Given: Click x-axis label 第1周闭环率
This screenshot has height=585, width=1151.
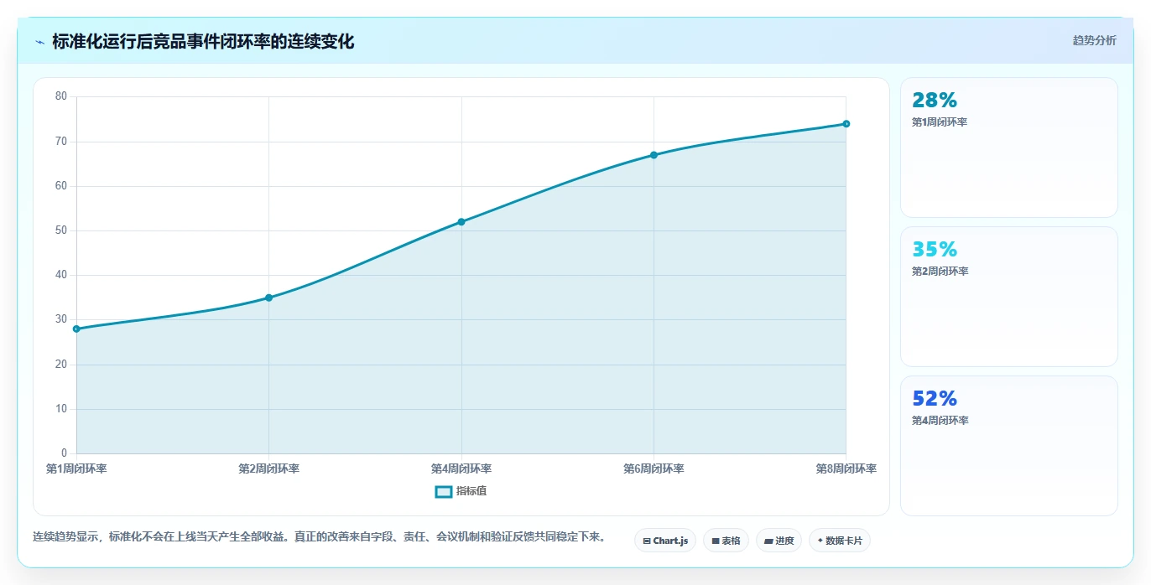Looking at the screenshot, I should pyautogui.click(x=76, y=469).
